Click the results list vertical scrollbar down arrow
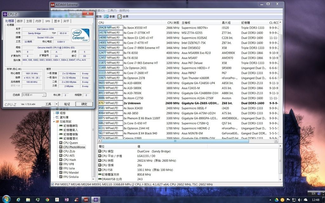325x203 pixels. [x=281, y=137]
